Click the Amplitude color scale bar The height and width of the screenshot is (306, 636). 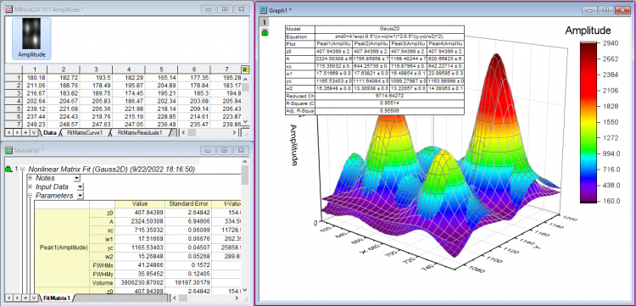589,122
